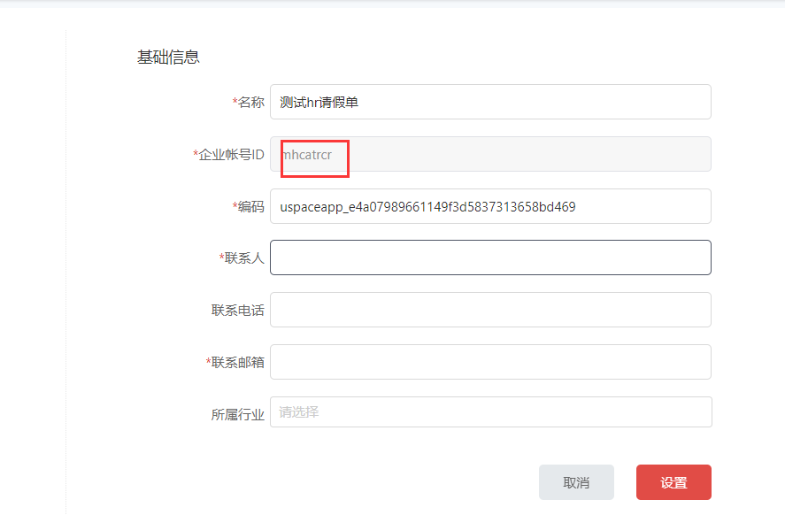
Task: Click the disabled 企业帐号ID field
Action: coord(490,154)
